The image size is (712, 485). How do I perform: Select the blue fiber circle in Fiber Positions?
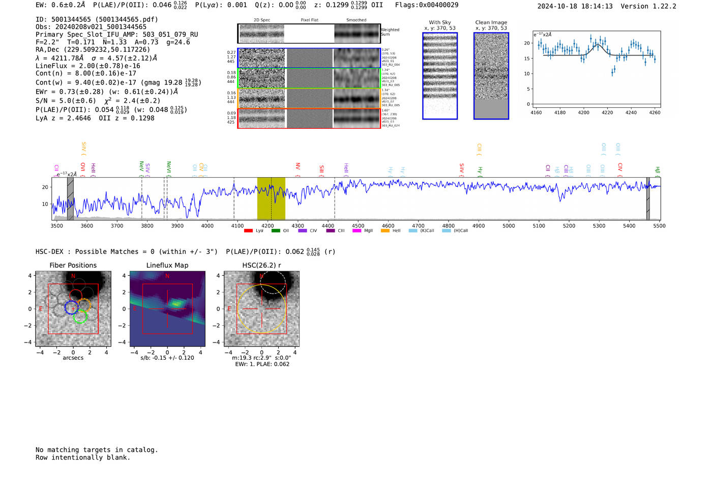[72, 307]
